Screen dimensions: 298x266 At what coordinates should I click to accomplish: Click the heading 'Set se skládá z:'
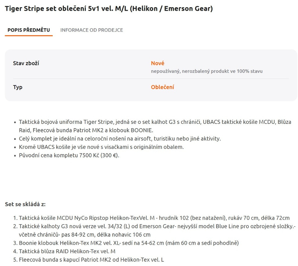click(25, 204)
